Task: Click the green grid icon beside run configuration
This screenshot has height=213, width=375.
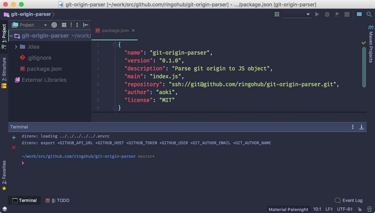Action: pyautogui.click(x=277, y=14)
